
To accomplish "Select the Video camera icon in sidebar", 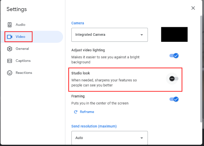I will pyautogui.click(x=10, y=37).
